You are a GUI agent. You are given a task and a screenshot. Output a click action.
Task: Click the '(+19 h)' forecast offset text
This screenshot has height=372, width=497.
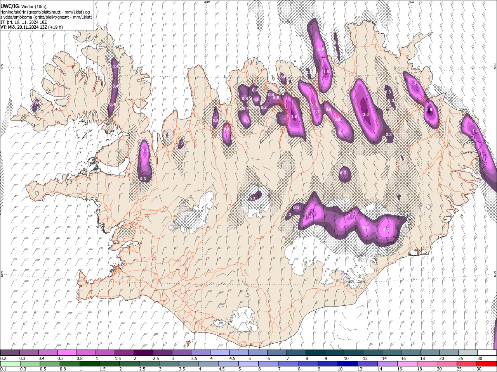(56, 27)
